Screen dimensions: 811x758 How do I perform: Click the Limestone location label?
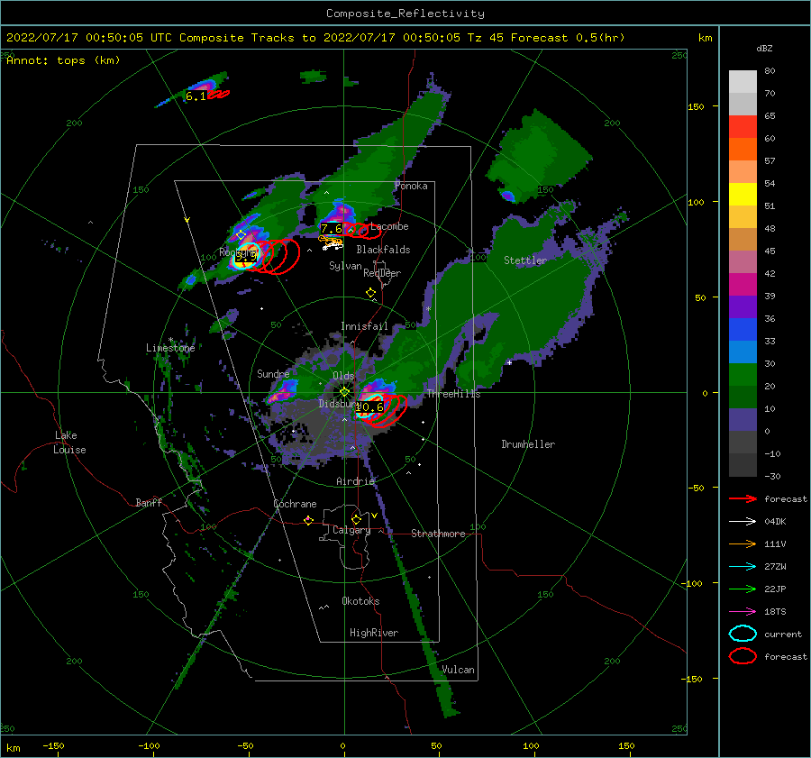pyautogui.click(x=170, y=348)
